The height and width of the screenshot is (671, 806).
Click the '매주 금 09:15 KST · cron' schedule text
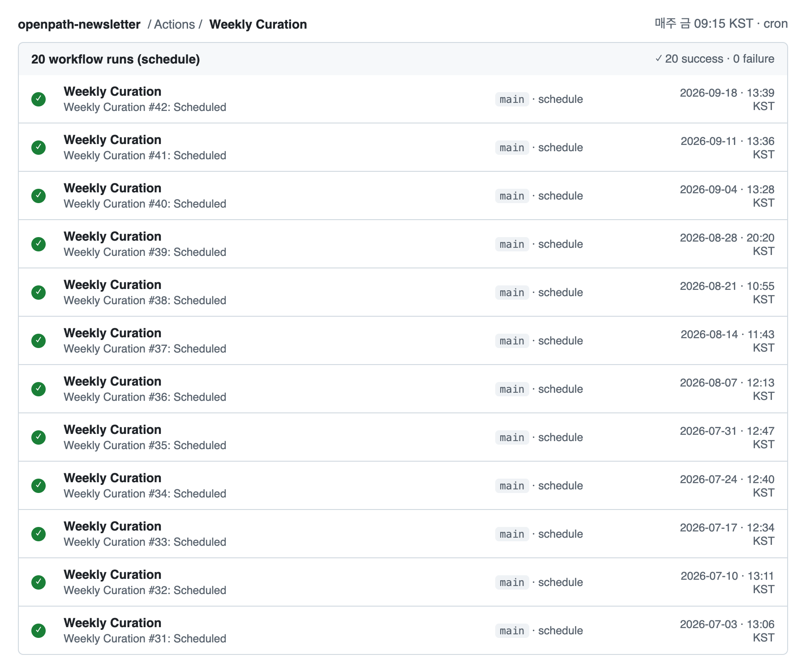tap(721, 23)
